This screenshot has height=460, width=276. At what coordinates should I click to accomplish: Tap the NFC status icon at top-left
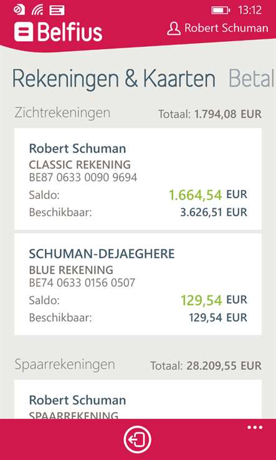coord(19,10)
